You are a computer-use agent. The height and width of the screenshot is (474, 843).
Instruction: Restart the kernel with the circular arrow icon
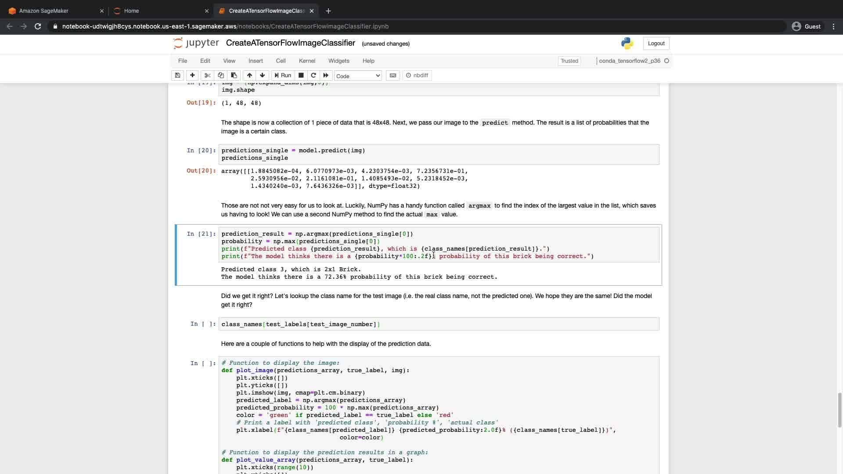click(313, 75)
